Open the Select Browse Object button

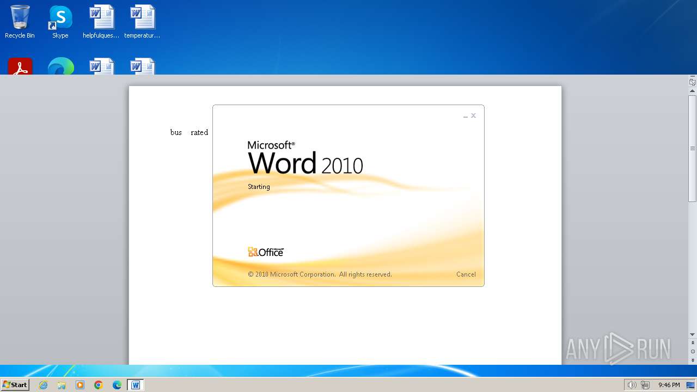point(693,352)
